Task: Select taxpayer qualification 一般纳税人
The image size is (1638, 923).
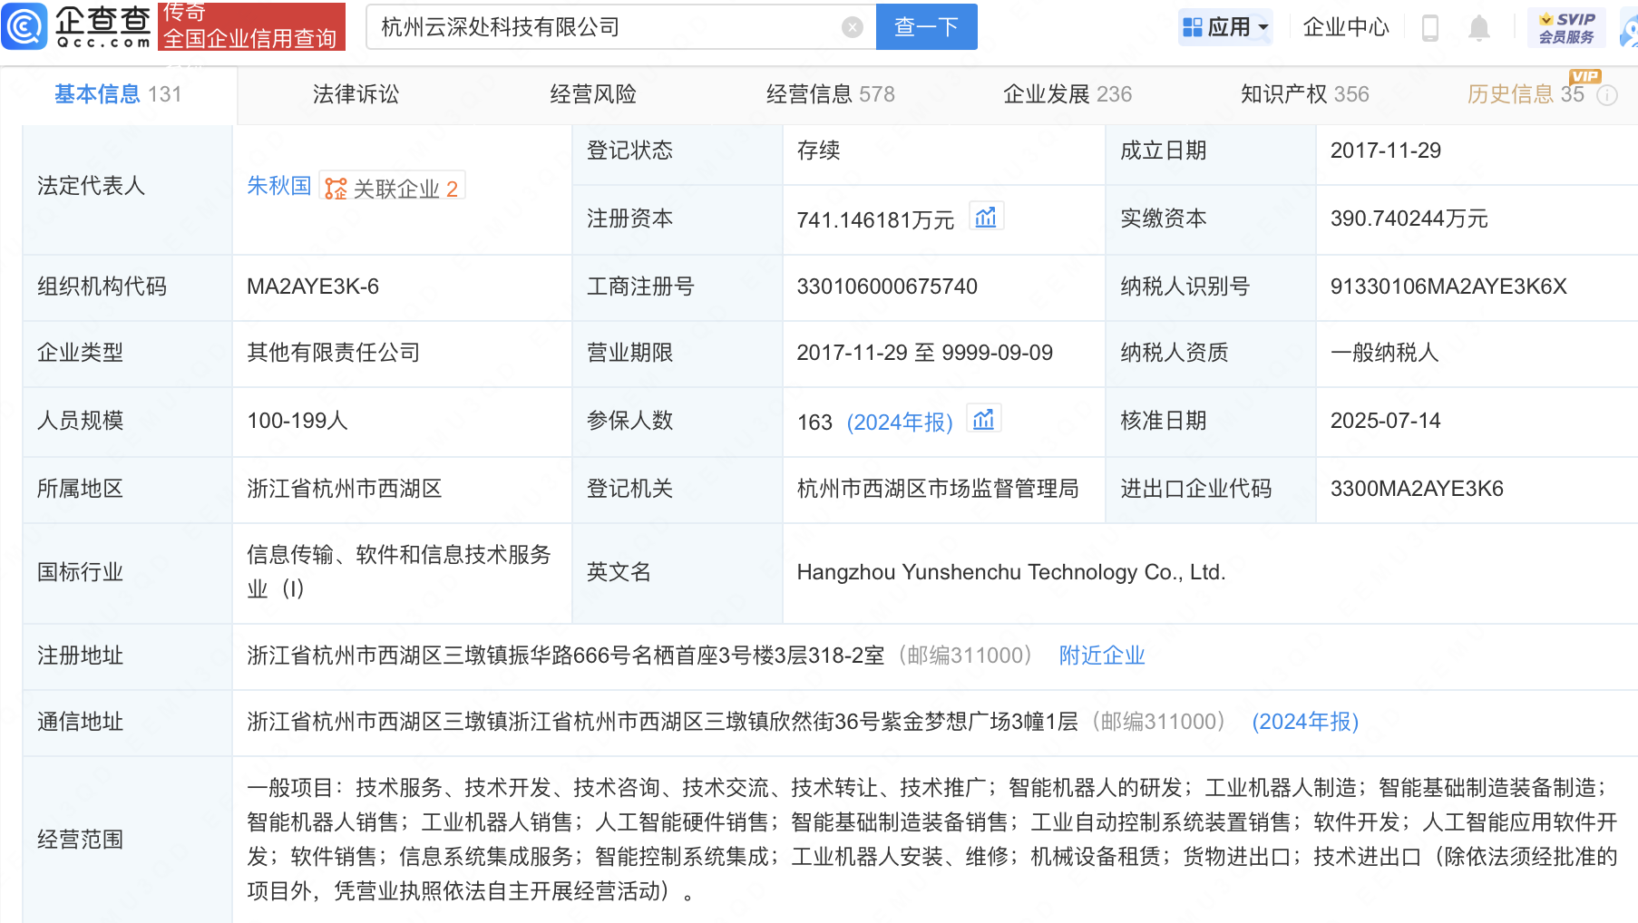Action: pyautogui.click(x=1385, y=353)
